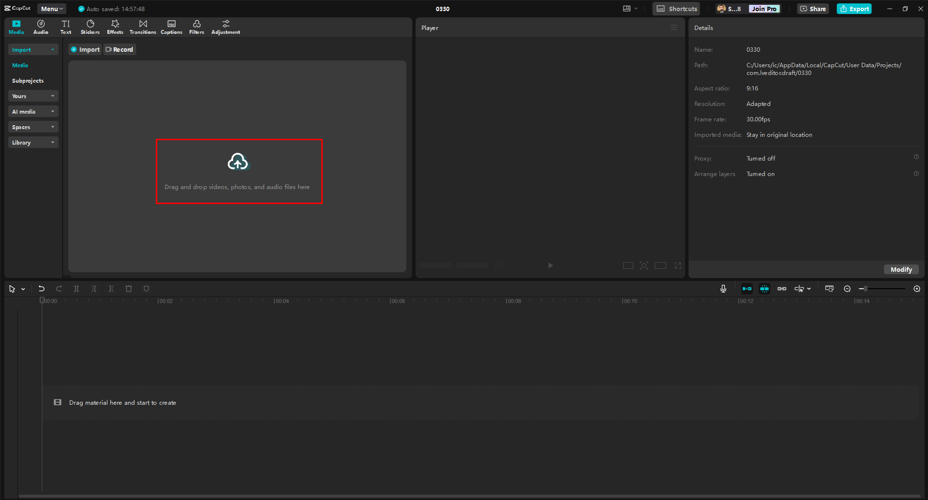This screenshot has height=500, width=928.
Task: Play the preview in Player
Action: [x=550, y=265]
